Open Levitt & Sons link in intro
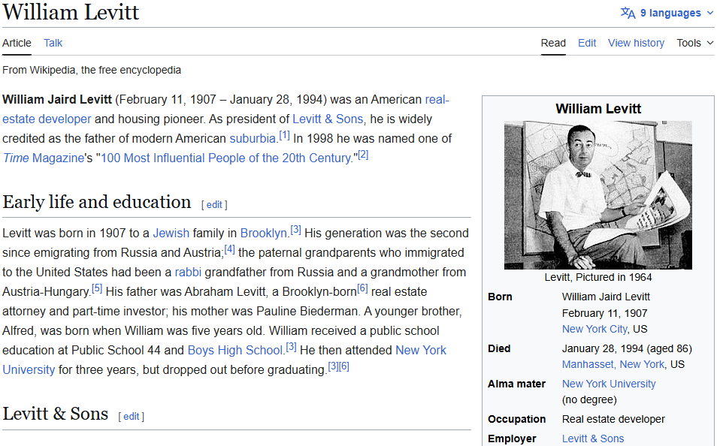The width and height of the screenshot is (717, 446). pos(328,119)
